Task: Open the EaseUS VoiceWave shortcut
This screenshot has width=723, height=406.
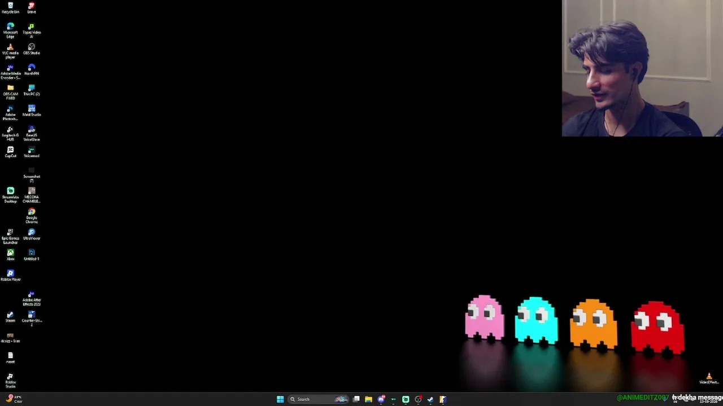Action: (32, 134)
